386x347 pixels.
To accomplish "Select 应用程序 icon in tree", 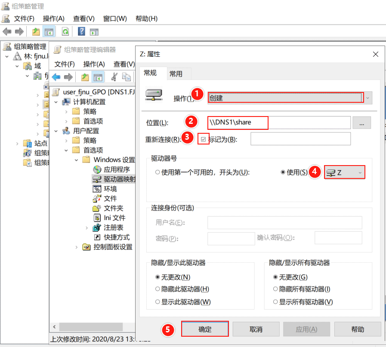I will click(x=97, y=169).
